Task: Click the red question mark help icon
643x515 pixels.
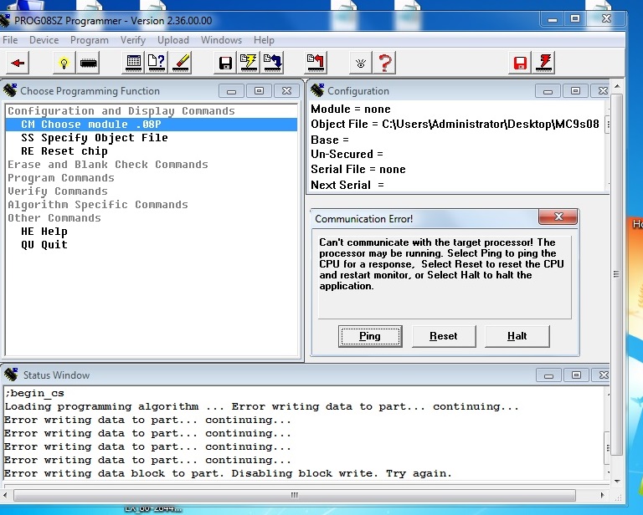Action: coord(385,63)
